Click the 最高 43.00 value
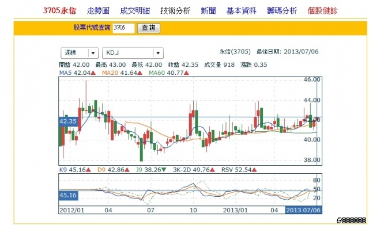This screenshot has width=369, height=225. coord(110,65)
